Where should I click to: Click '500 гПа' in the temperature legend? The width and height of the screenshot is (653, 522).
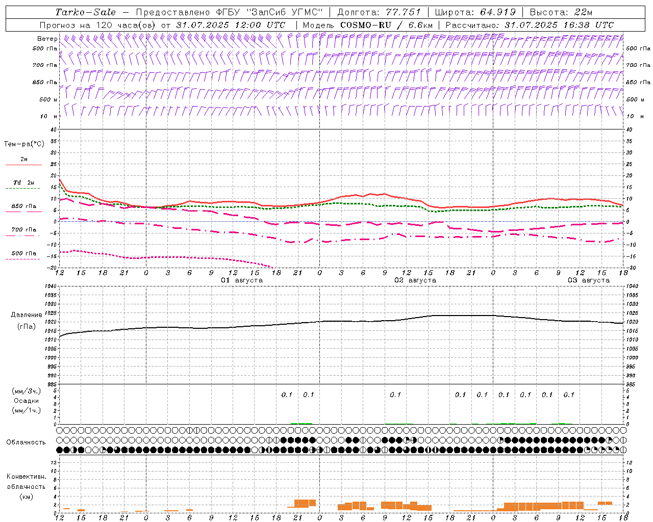[x=24, y=253]
